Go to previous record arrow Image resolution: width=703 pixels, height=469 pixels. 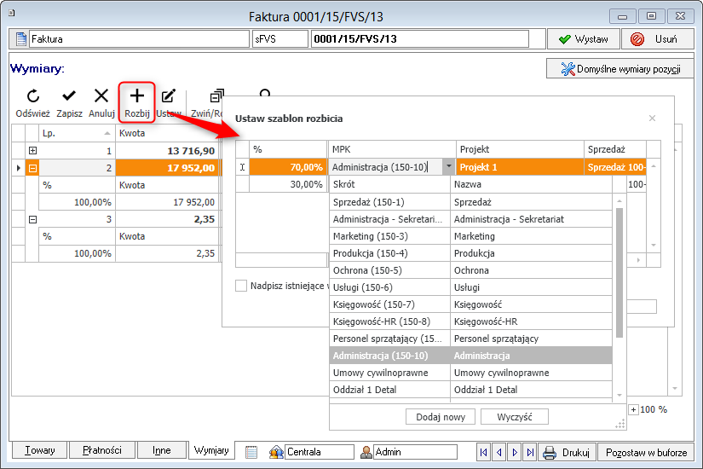(x=499, y=453)
